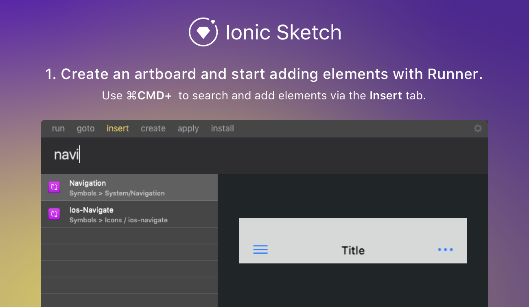Select the insert tab
The image size is (529, 307).
[118, 128]
